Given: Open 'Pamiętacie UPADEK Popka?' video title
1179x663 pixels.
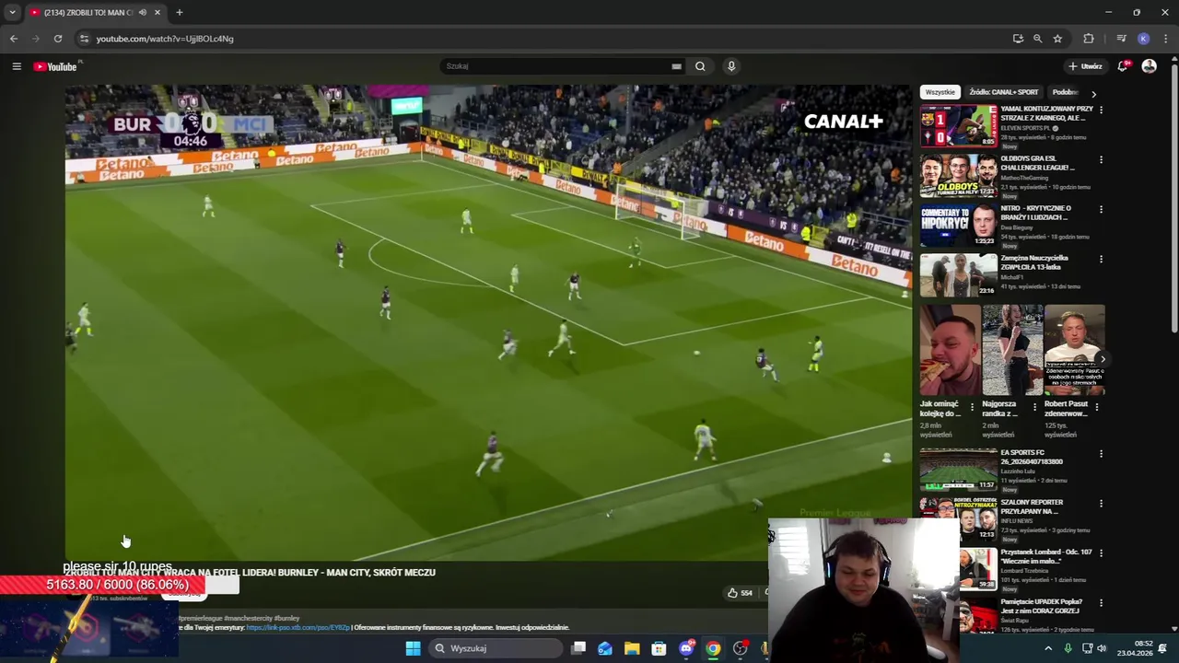Looking at the screenshot, I should click(1041, 606).
